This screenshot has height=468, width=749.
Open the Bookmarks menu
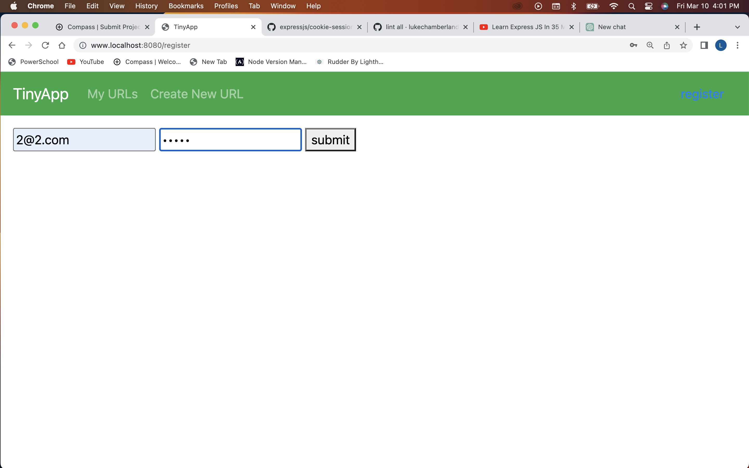[186, 6]
